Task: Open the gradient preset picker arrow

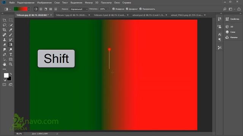Action: click(x=29, y=9)
